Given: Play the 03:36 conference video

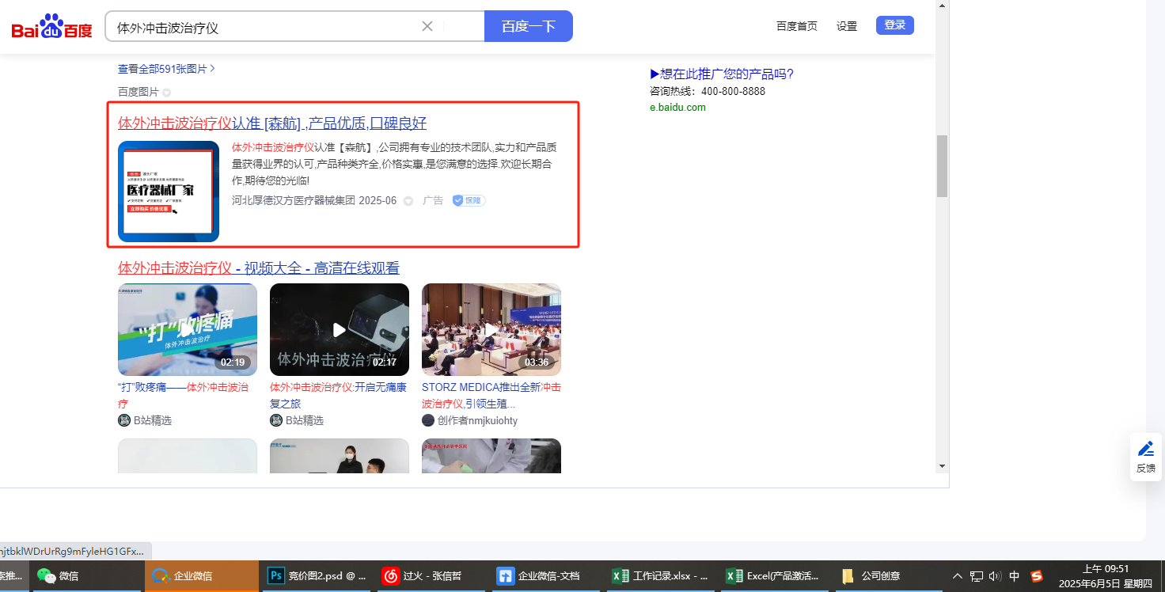Looking at the screenshot, I should pyautogui.click(x=491, y=329).
